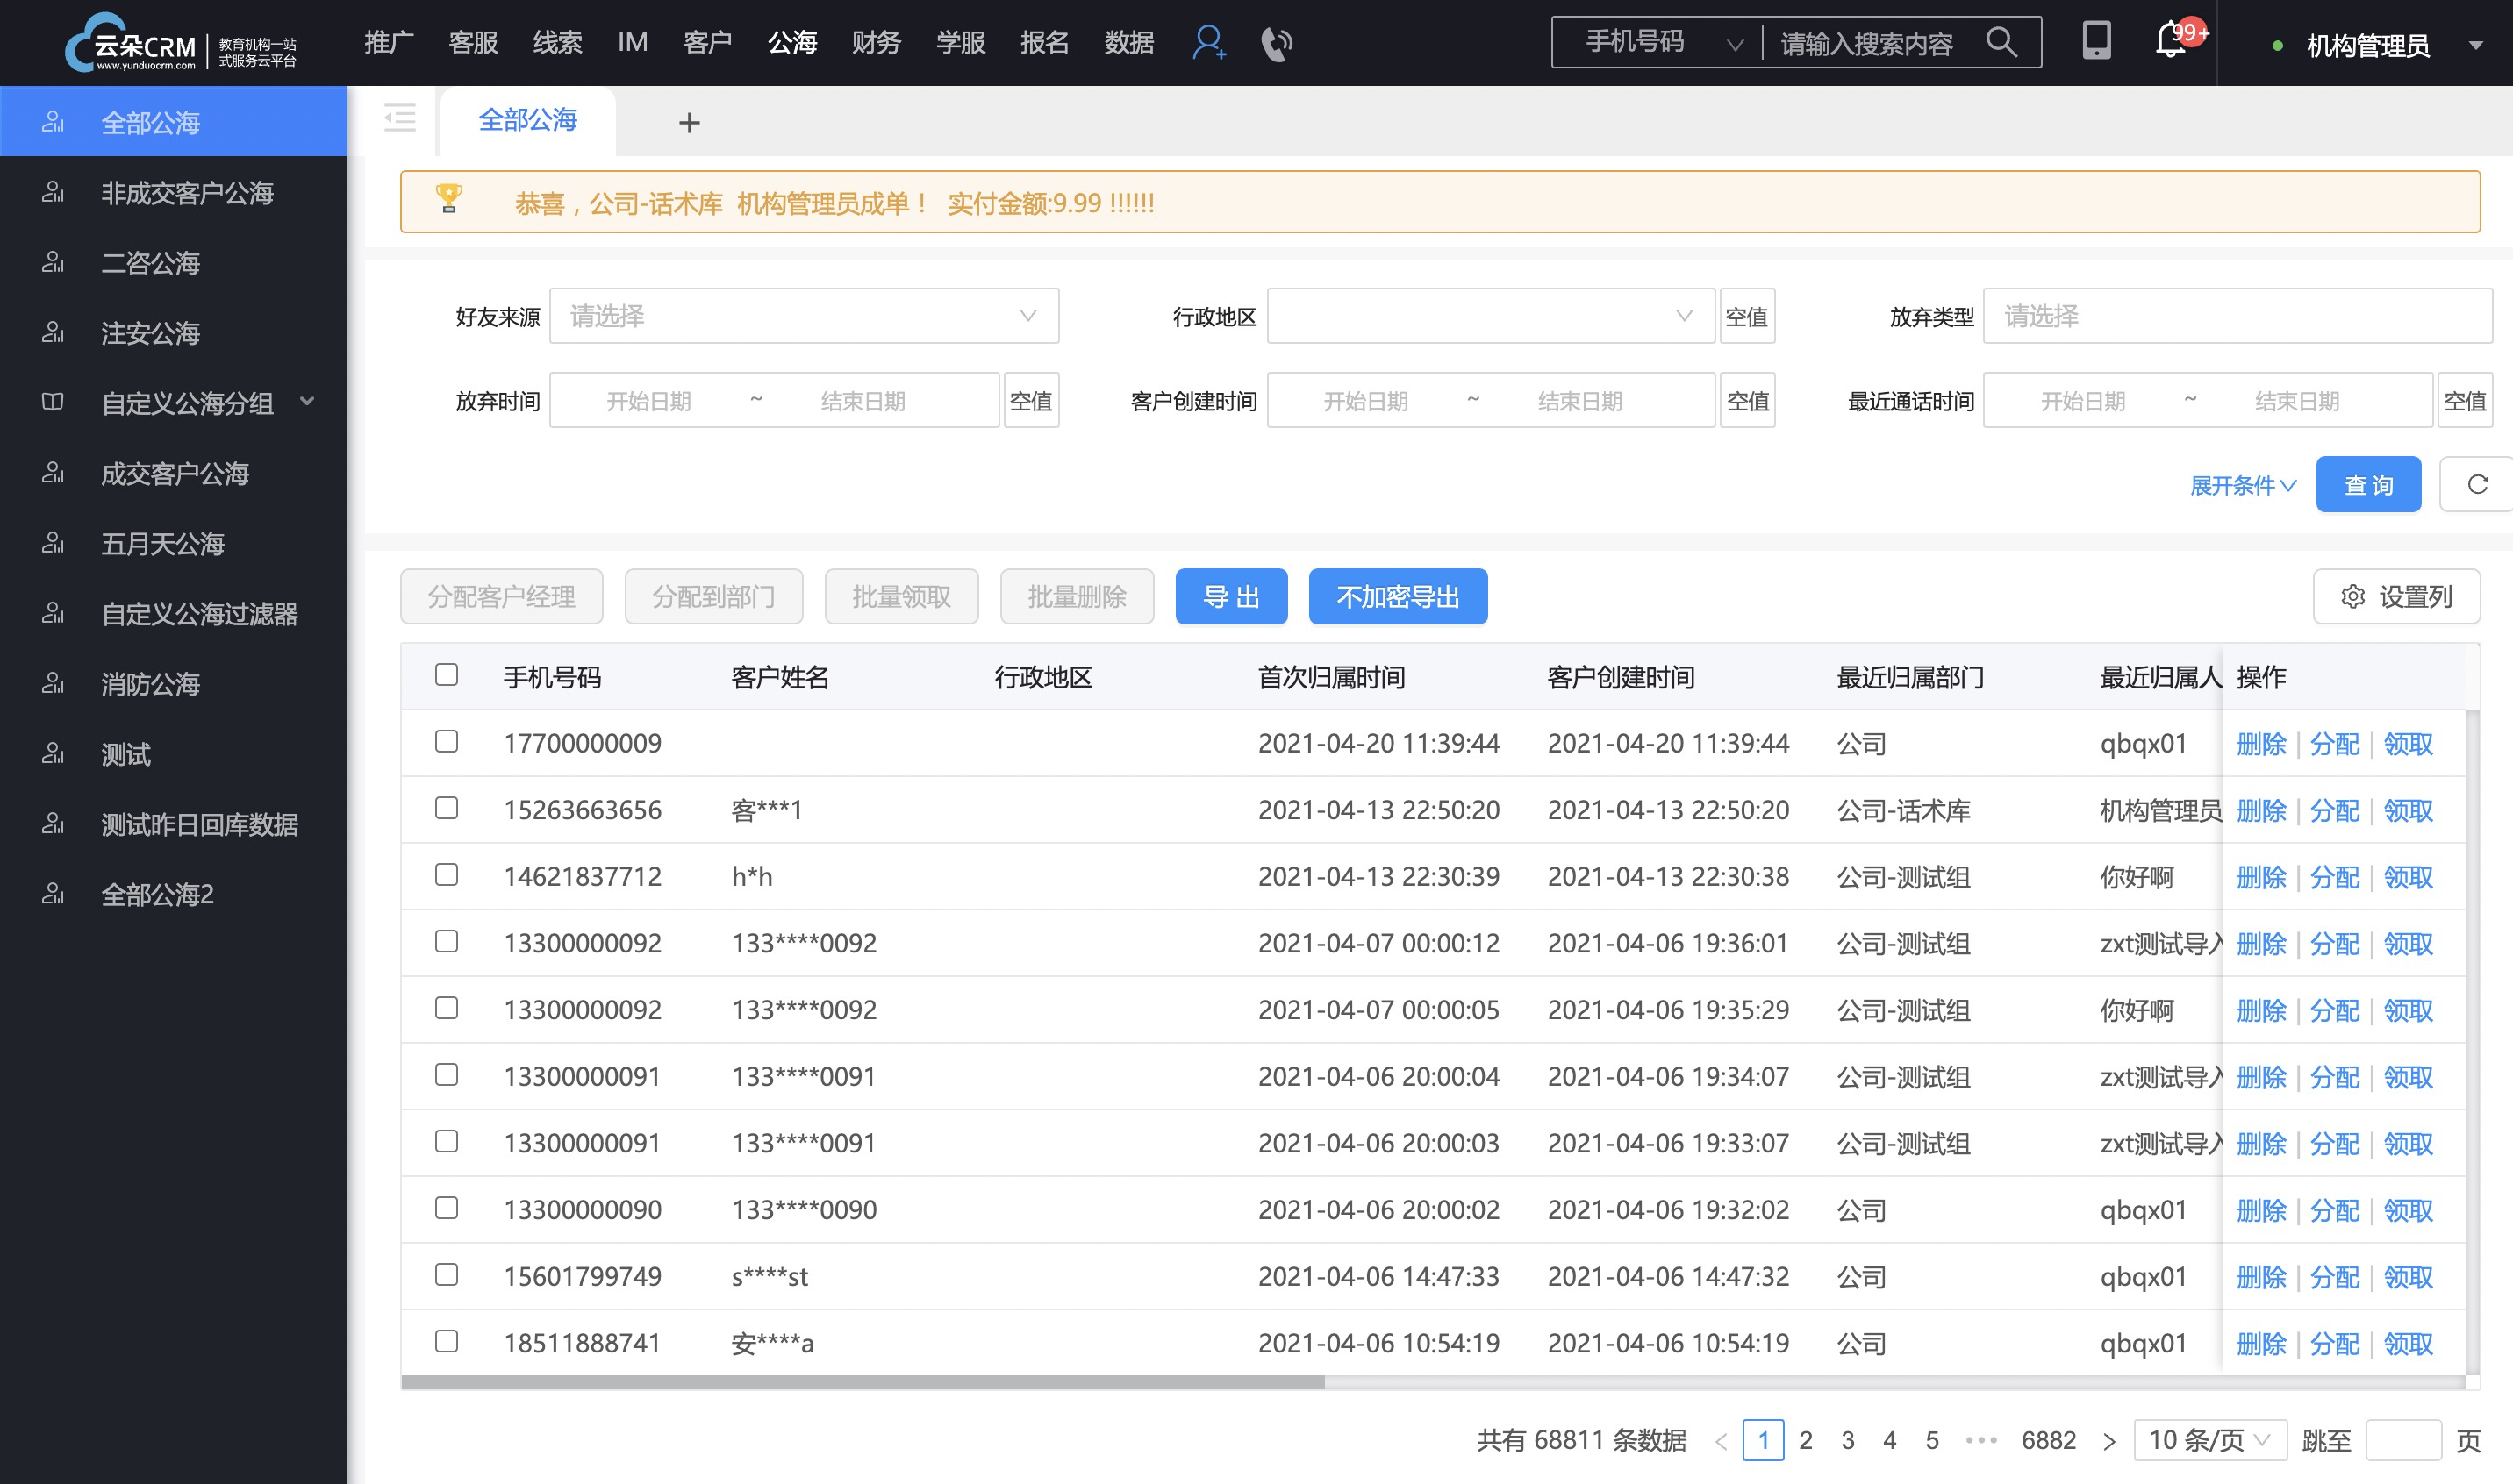Check the 13300000092 row checkbox
Image resolution: width=2513 pixels, height=1484 pixels.
click(x=447, y=942)
